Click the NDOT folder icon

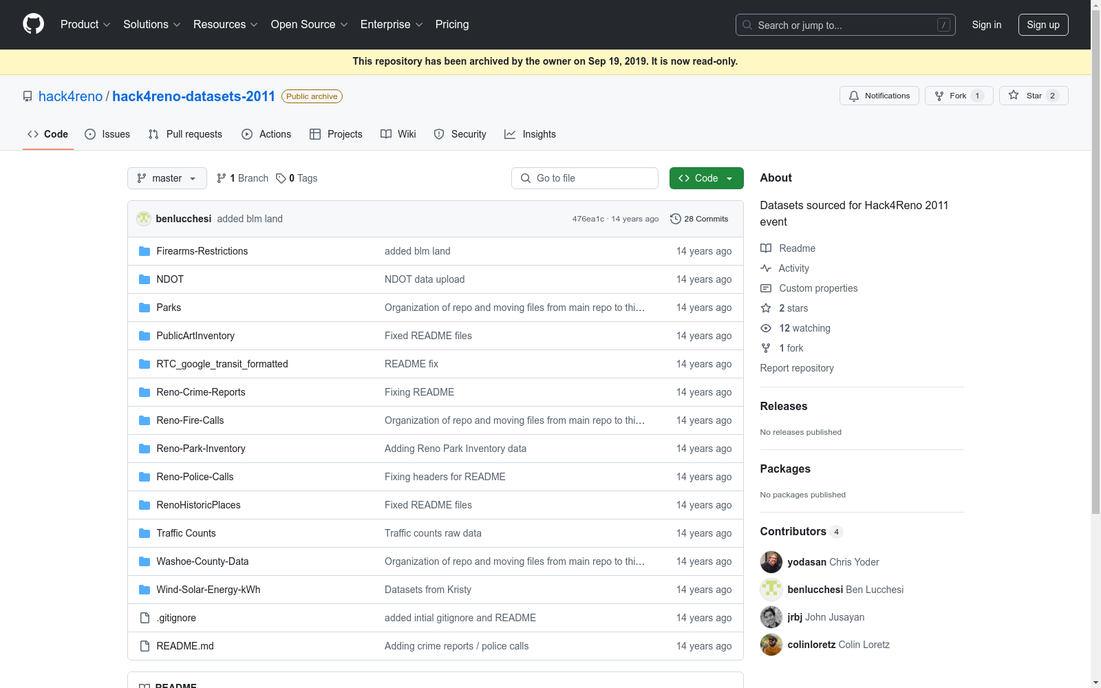click(x=145, y=279)
